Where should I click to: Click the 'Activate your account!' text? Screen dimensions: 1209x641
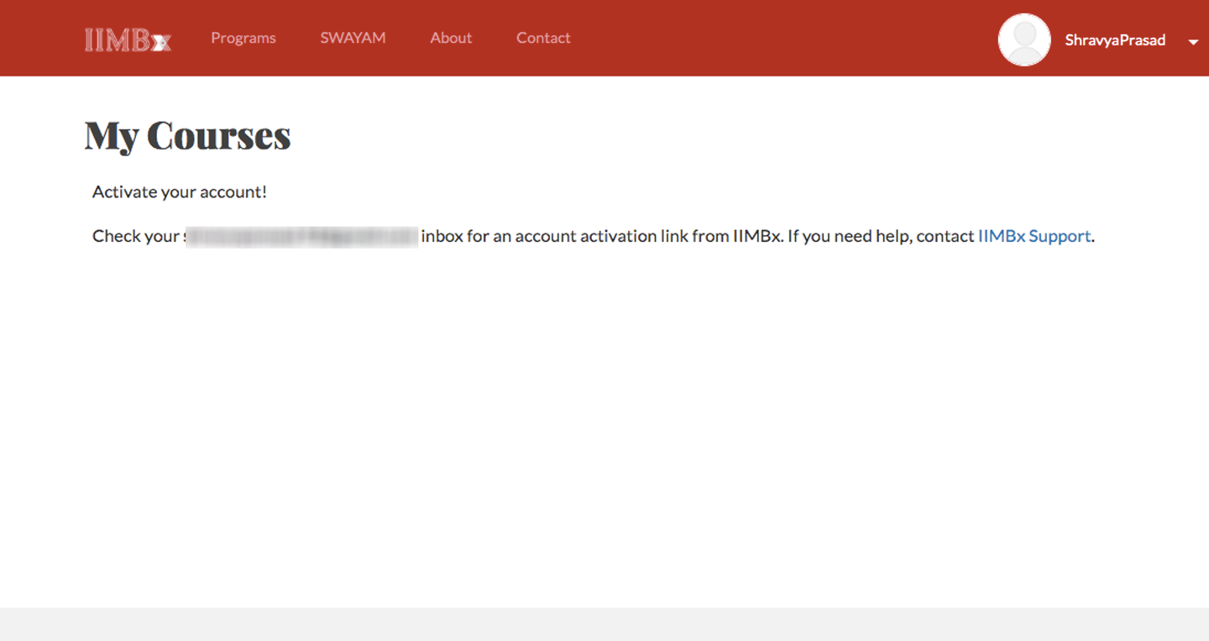click(179, 192)
